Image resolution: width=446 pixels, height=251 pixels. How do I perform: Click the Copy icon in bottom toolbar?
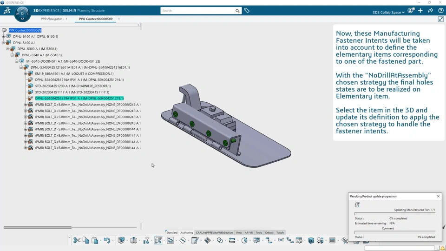pos(86,240)
